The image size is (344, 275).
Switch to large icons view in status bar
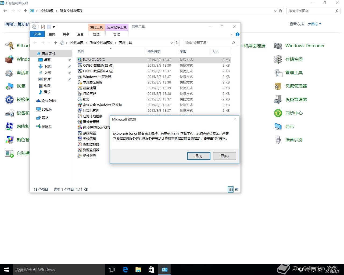click(236, 189)
